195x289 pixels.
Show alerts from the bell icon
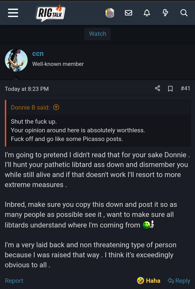pyautogui.click(x=147, y=13)
